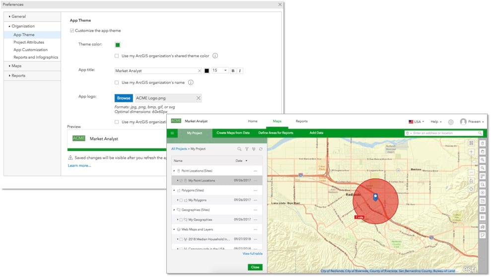Image resolution: width=491 pixels, height=277 pixels.
Task: Choose the zoom-out magnifier in the right toolbar
Action: (x=483, y=168)
